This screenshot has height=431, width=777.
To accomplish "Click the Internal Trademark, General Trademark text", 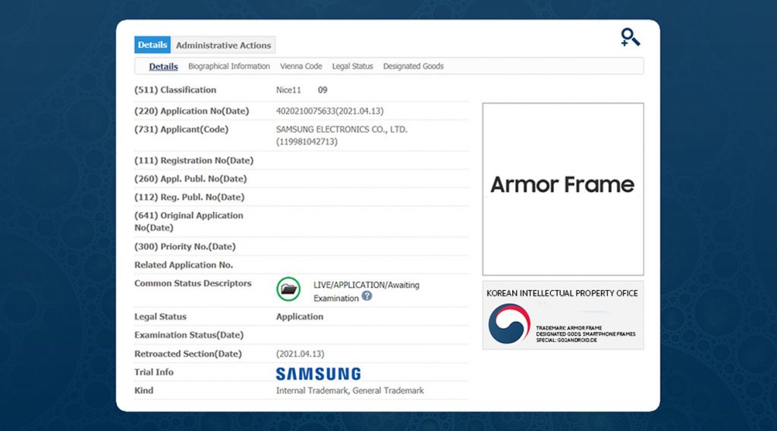I will click(350, 391).
